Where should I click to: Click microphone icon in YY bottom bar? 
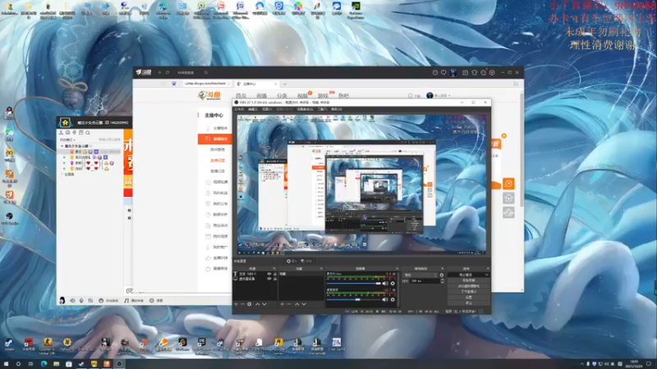pyautogui.click(x=81, y=300)
